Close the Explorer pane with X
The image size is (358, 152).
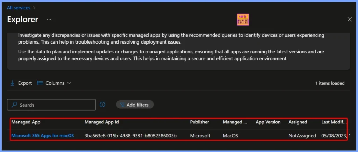(349, 19)
